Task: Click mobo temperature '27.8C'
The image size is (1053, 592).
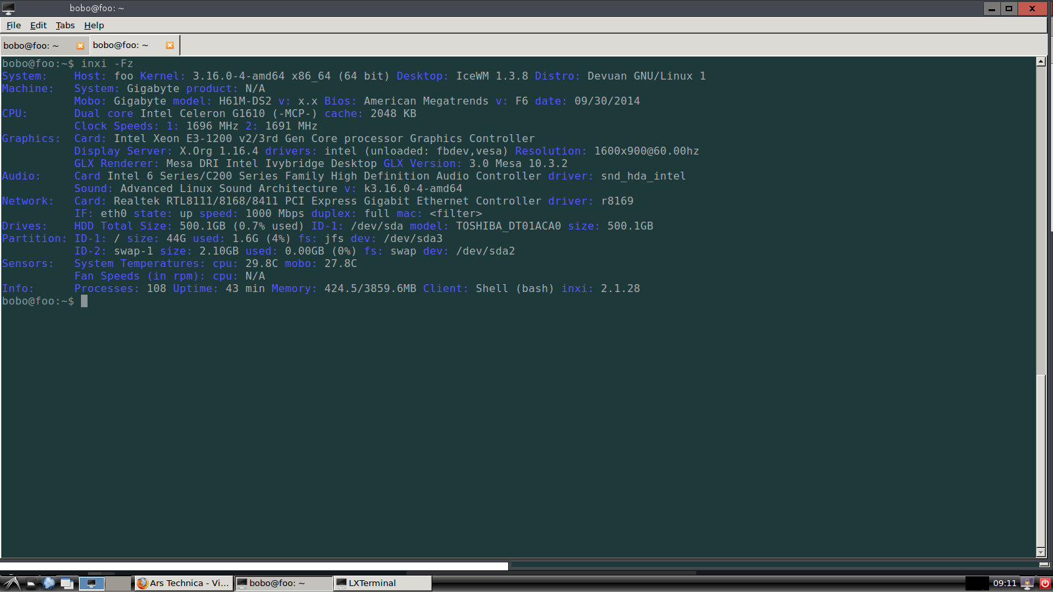Action: (x=341, y=264)
